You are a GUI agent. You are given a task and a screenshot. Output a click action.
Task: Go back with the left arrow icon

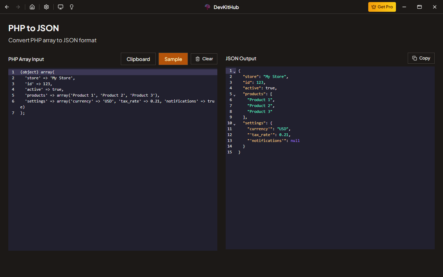tap(7, 7)
